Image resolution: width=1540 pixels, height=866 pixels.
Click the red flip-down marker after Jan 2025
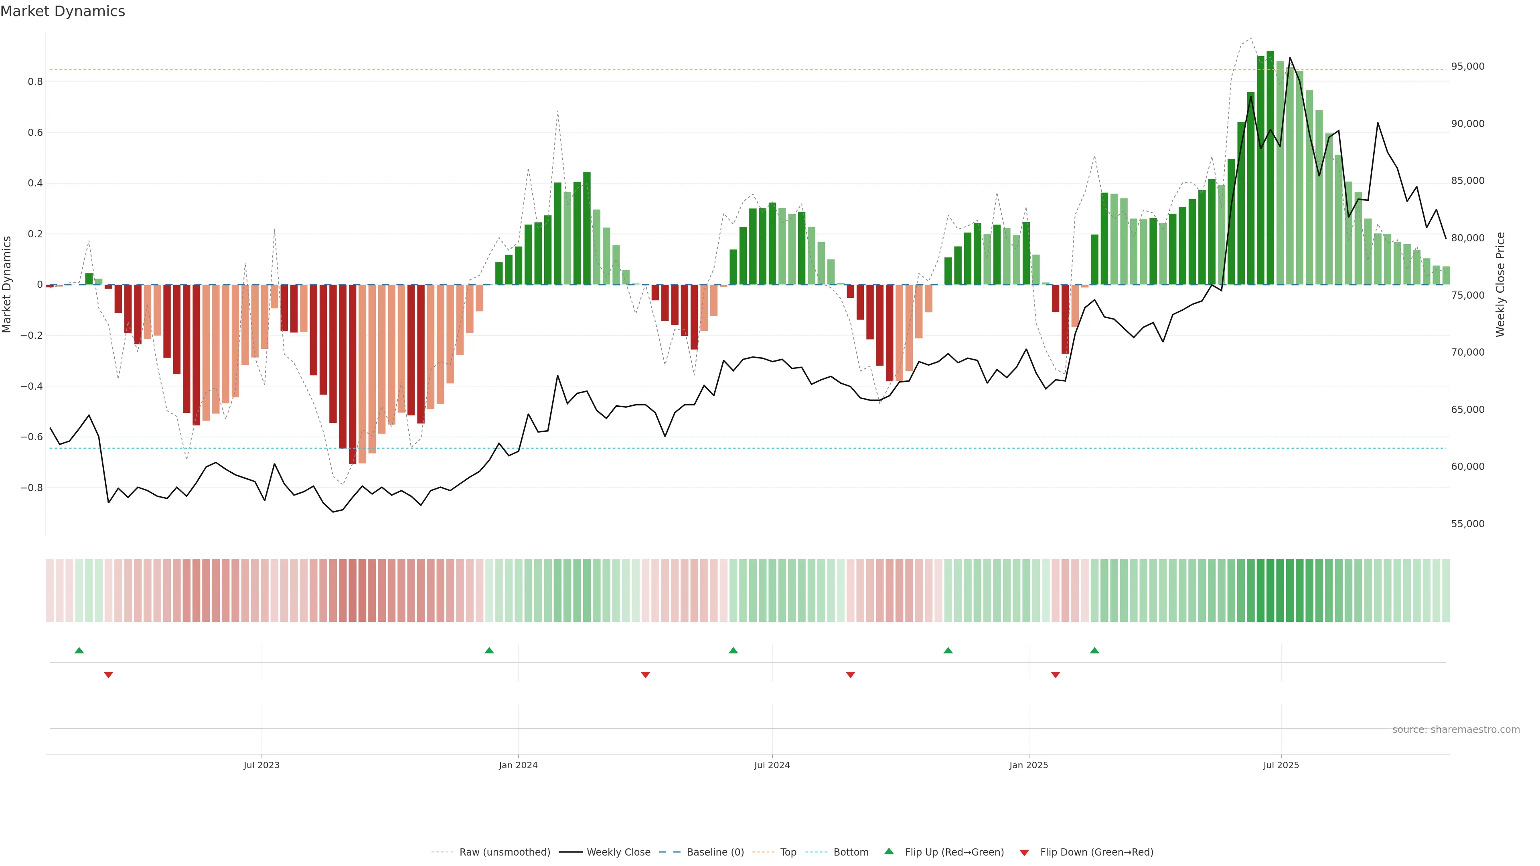(1055, 675)
